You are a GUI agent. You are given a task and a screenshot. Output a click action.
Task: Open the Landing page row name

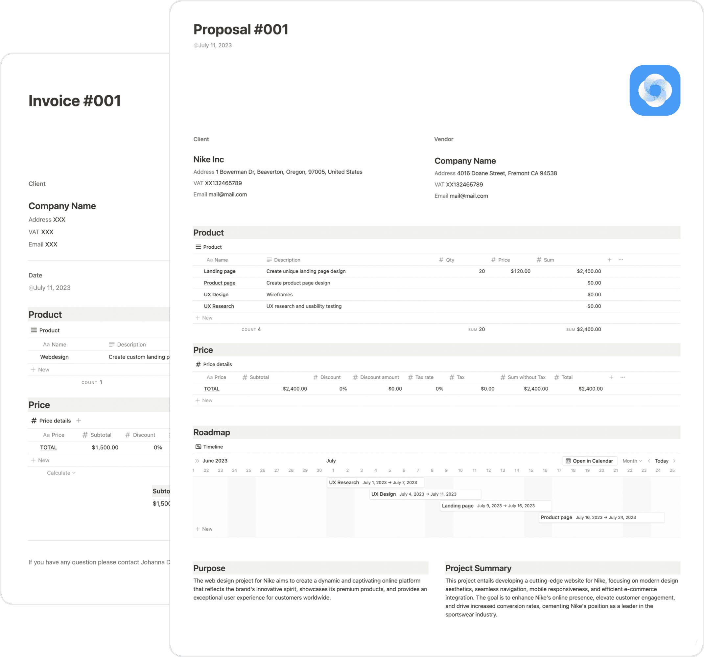pyautogui.click(x=220, y=271)
